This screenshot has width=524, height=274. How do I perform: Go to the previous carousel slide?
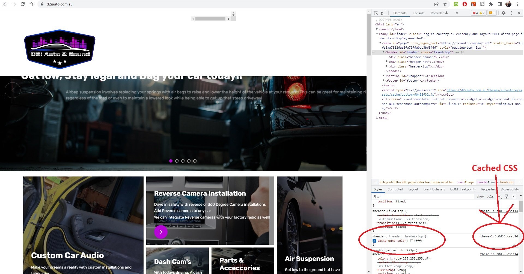13,90
